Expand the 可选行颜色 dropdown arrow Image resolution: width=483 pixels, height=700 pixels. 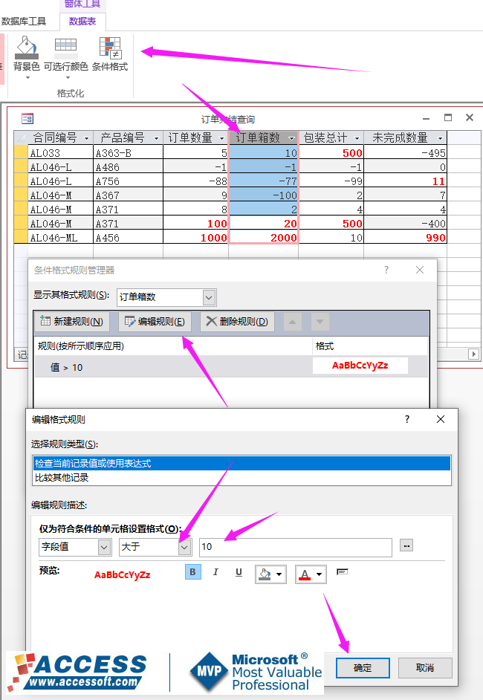[68, 78]
